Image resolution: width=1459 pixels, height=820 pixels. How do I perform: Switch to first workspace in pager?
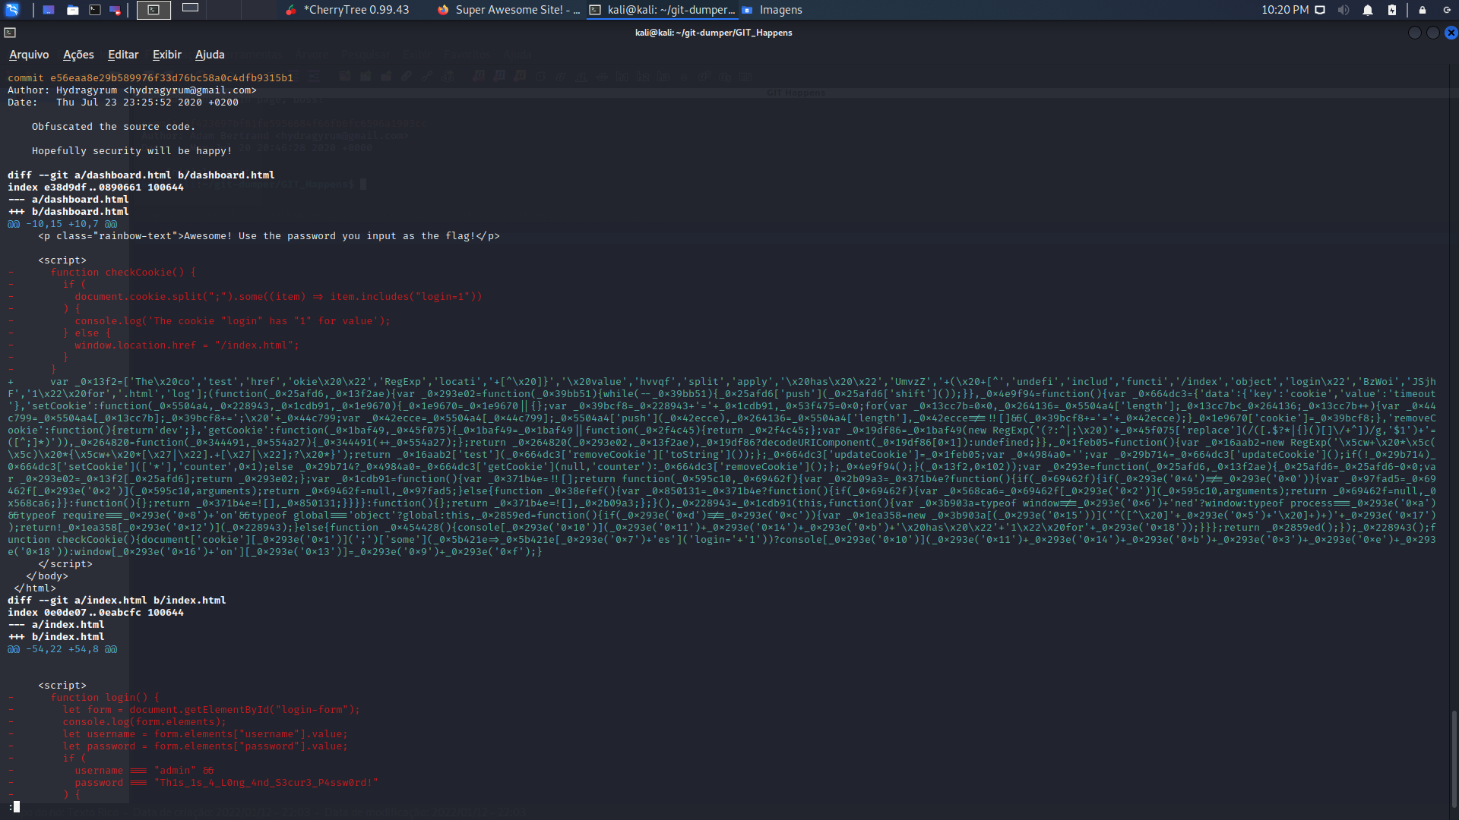[x=153, y=10]
